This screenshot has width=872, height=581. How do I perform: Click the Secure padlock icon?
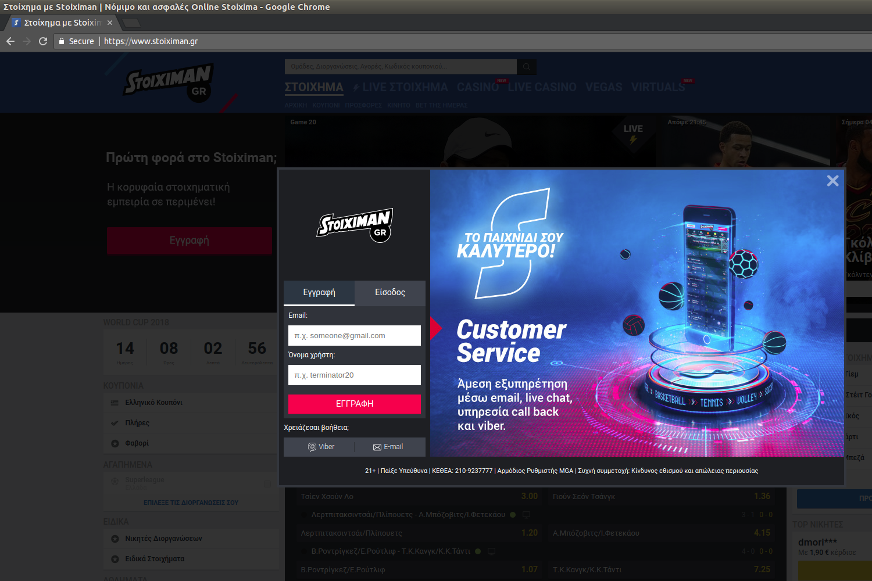62,41
